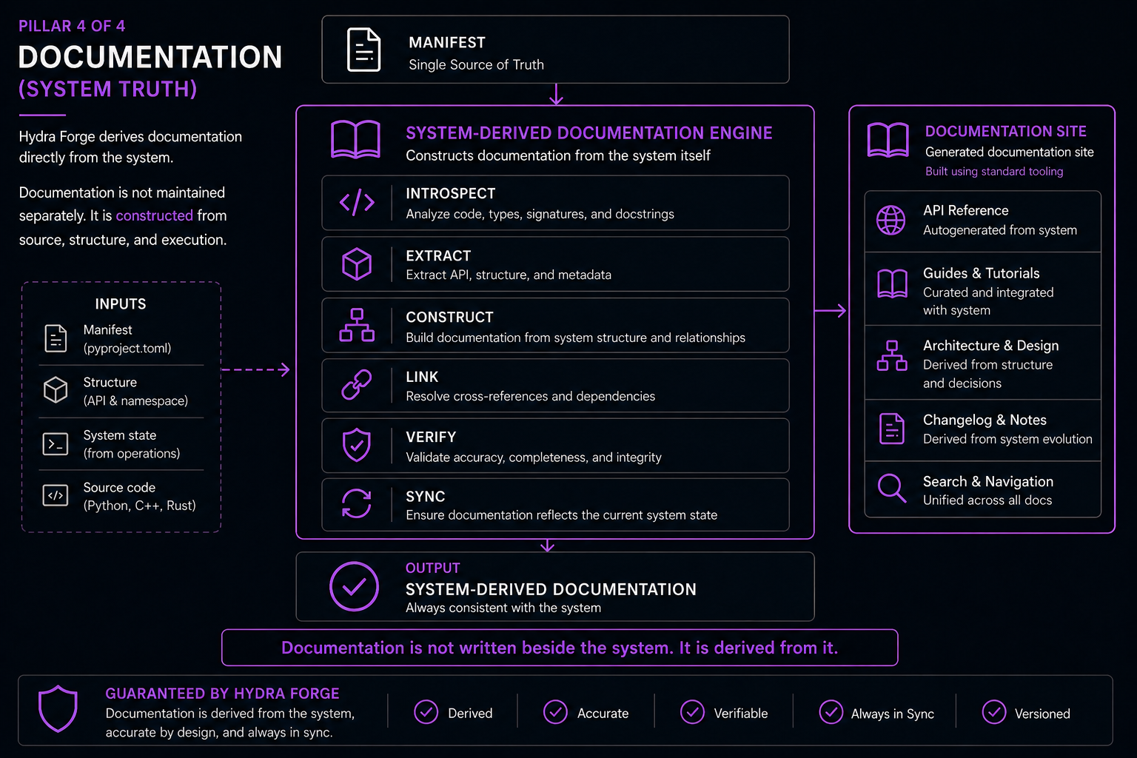Screen dimensions: 1137x758
Task: Open the API Reference entry
Action: [x=983, y=221]
